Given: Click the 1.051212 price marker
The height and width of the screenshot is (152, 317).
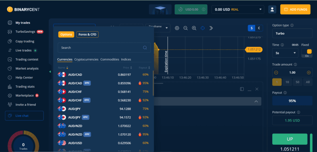Looking at the screenshot, I should pos(254,49).
